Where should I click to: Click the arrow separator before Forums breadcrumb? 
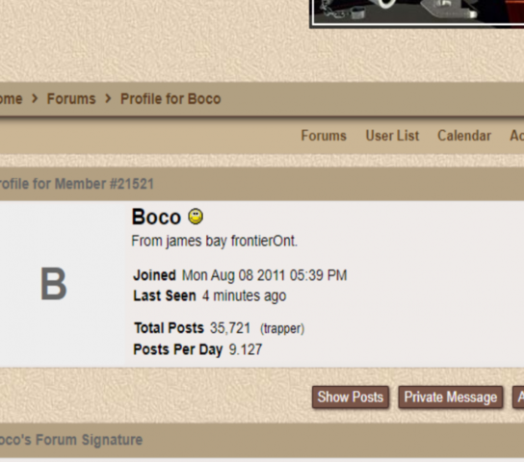[x=35, y=98]
